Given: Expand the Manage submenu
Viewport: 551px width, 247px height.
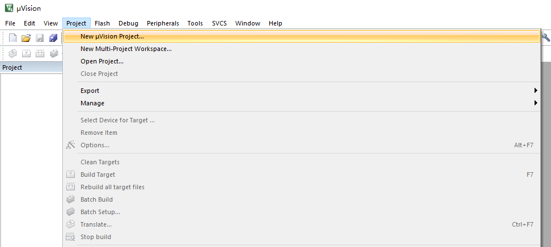Looking at the screenshot, I should coord(302,103).
